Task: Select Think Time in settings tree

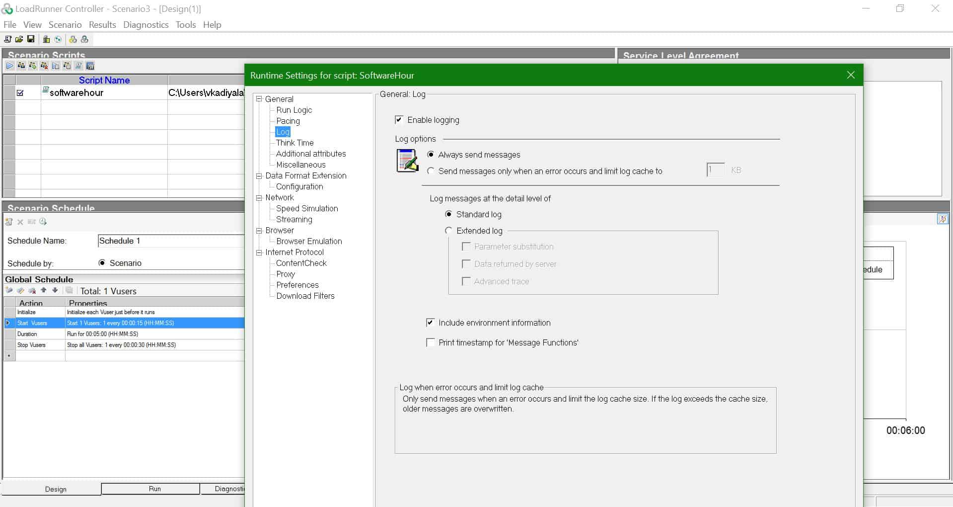Action: [x=295, y=143]
